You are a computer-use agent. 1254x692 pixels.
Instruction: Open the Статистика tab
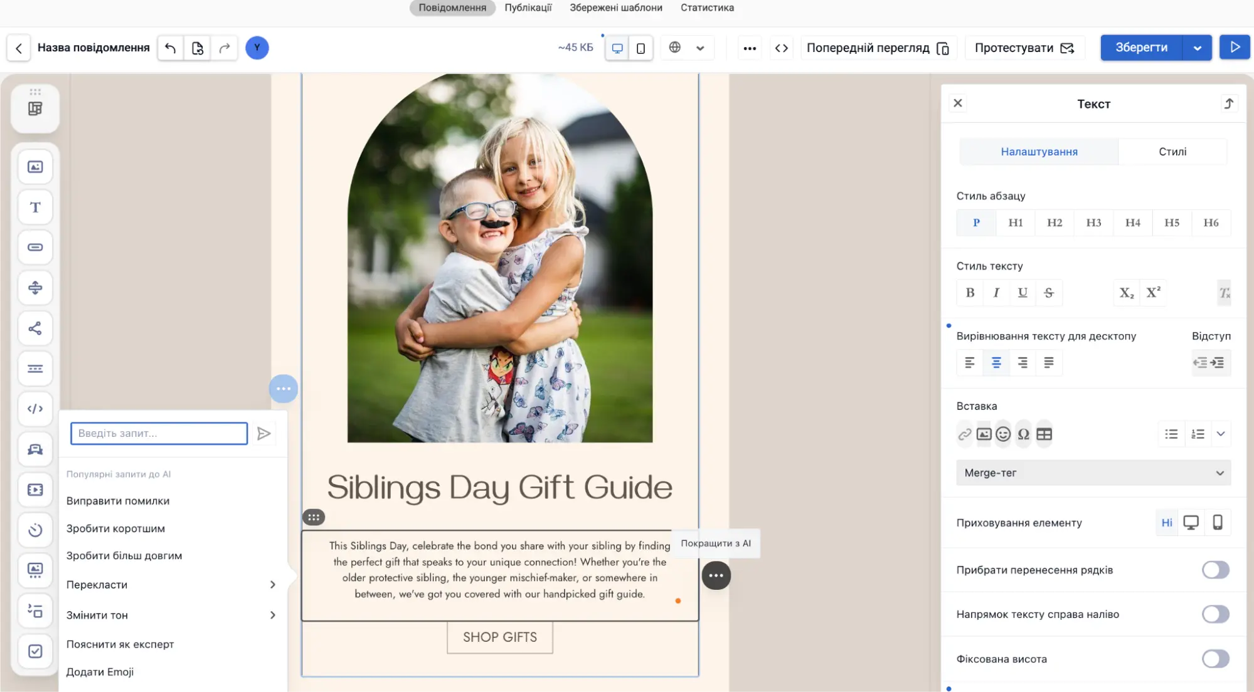(x=707, y=8)
